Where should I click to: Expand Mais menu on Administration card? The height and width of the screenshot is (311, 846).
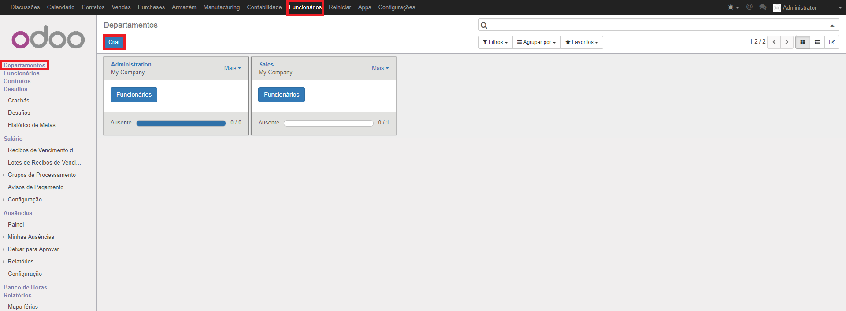(x=232, y=68)
